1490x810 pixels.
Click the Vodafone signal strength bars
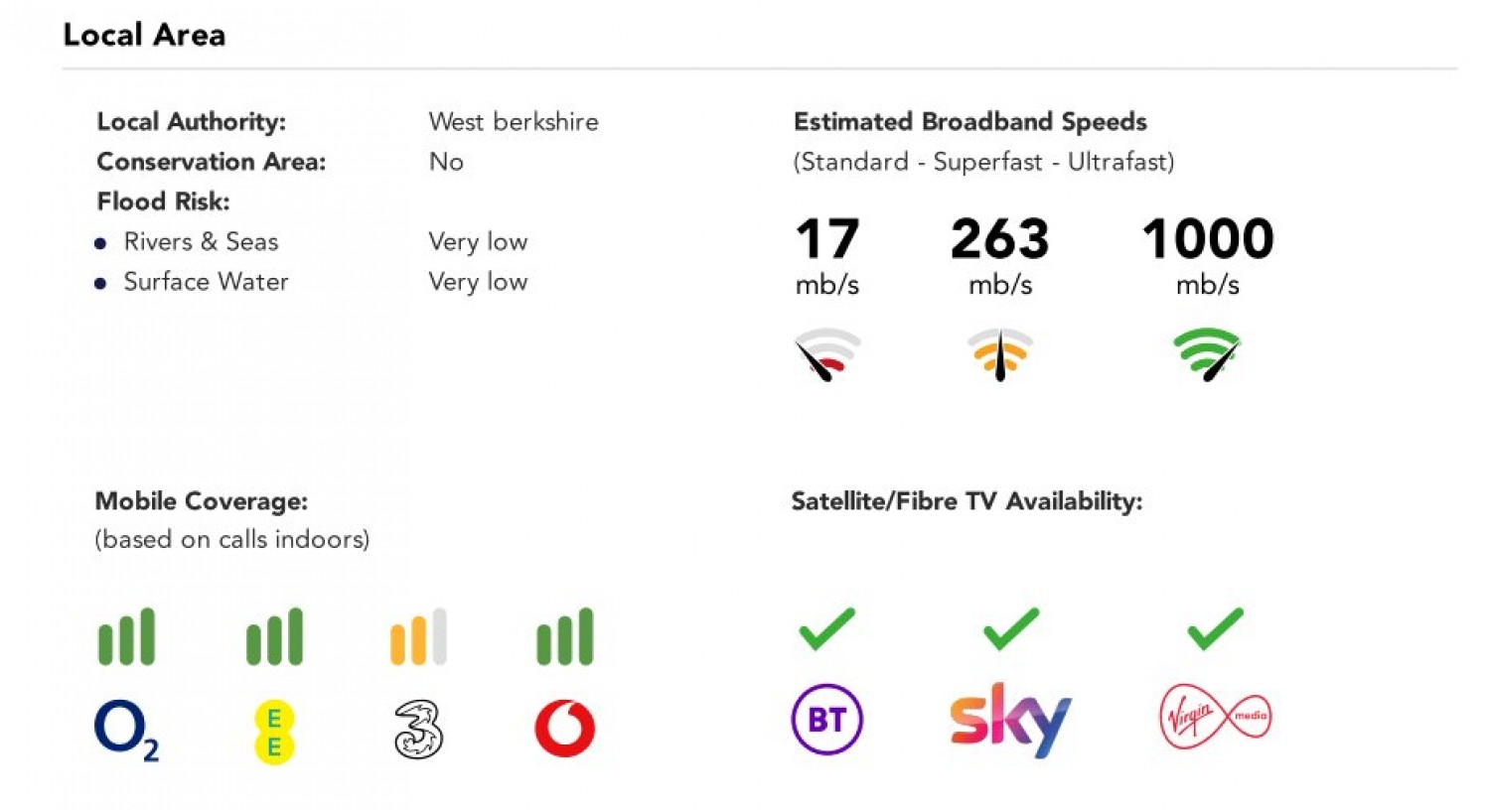pos(564,636)
